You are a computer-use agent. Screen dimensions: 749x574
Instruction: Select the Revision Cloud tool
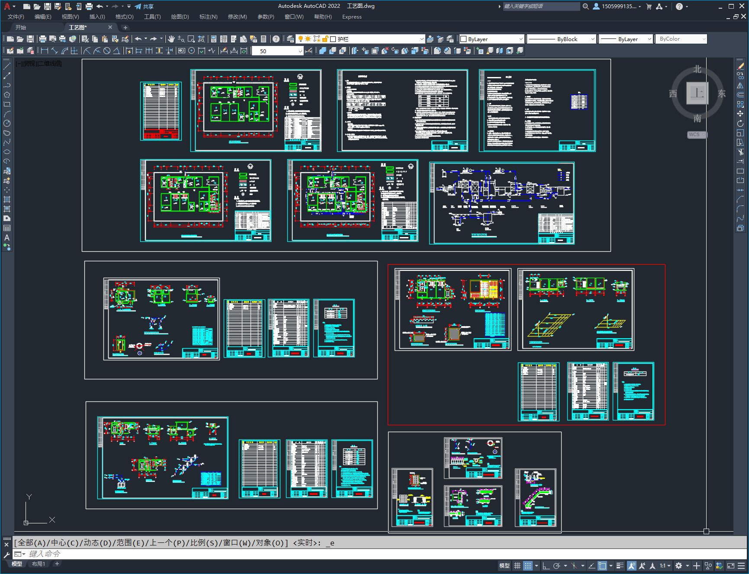7,133
